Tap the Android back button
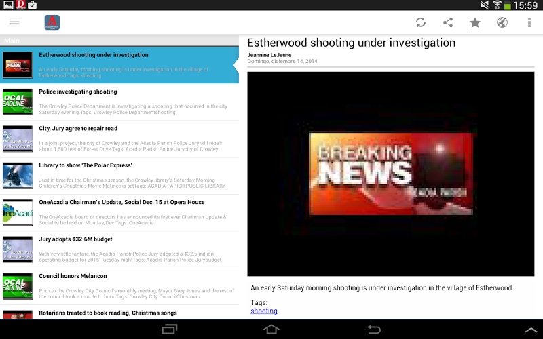Screen dimensions: 543x339 373,329
